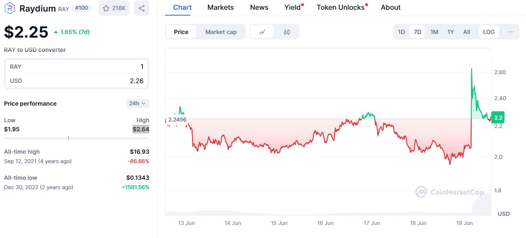Open the Token Unlocks tab
Screen dimensions: 526x238
(x=341, y=7)
